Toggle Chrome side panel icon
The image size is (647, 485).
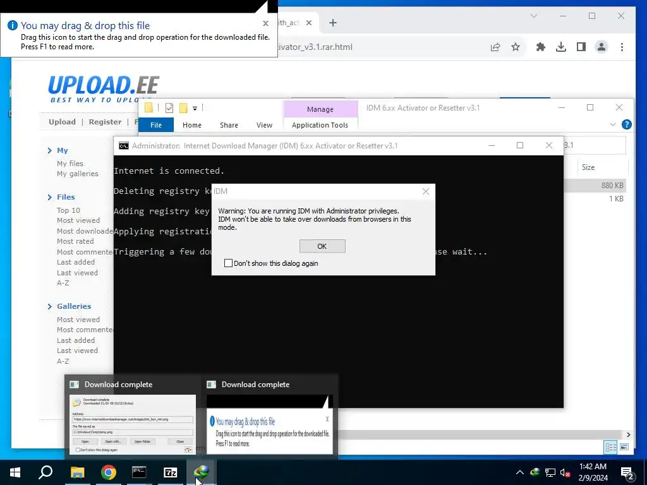[581, 47]
